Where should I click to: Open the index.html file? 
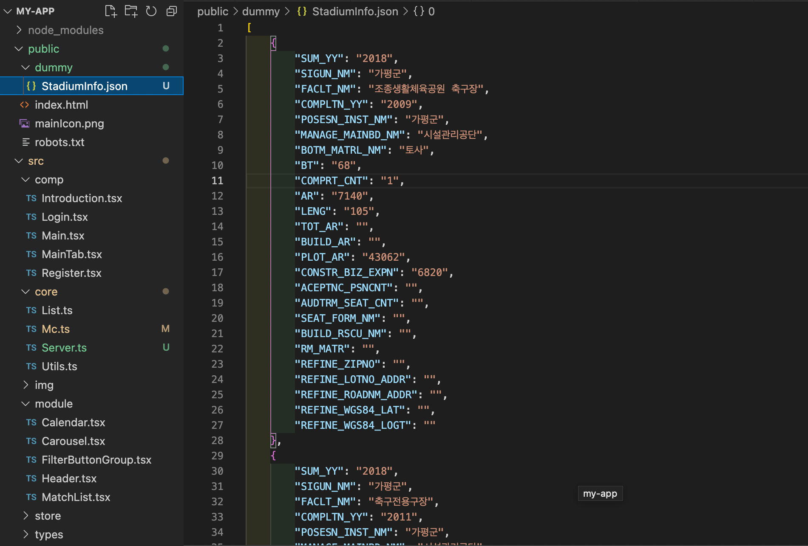pos(61,105)
